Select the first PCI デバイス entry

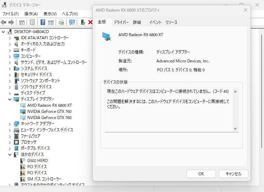[x=37, y=167]
